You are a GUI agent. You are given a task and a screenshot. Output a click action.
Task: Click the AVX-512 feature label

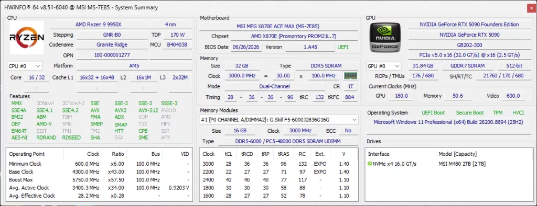click(x=148, y=110)
